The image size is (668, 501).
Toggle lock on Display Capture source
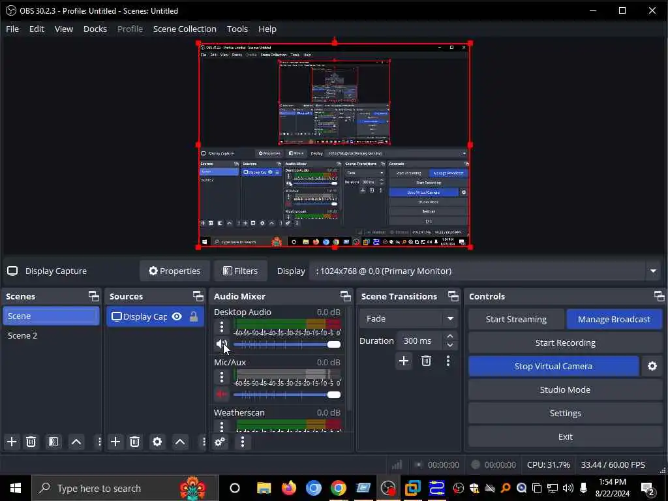(194, 316)
